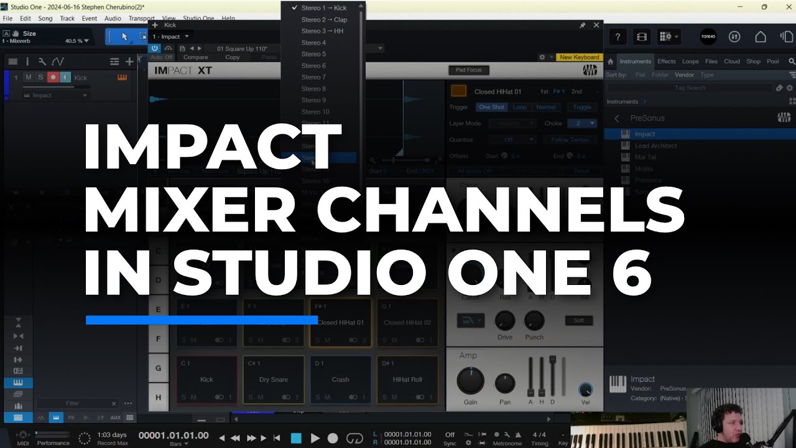Viewport: 796px width, 448px height.
Task: Select the Arrow tool in toolbar
Action: coord(124,37)
